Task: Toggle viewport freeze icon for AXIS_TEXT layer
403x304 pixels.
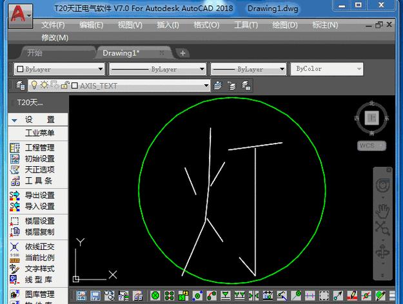Action: click(55, 85)
